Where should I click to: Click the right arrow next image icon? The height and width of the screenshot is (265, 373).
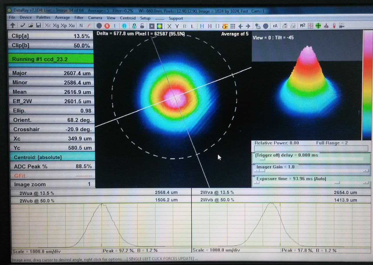248,26
